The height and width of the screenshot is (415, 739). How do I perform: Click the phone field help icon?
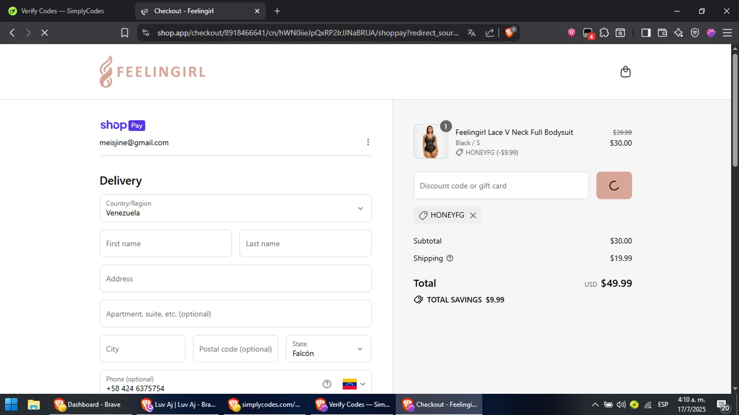tap(327, 384)
